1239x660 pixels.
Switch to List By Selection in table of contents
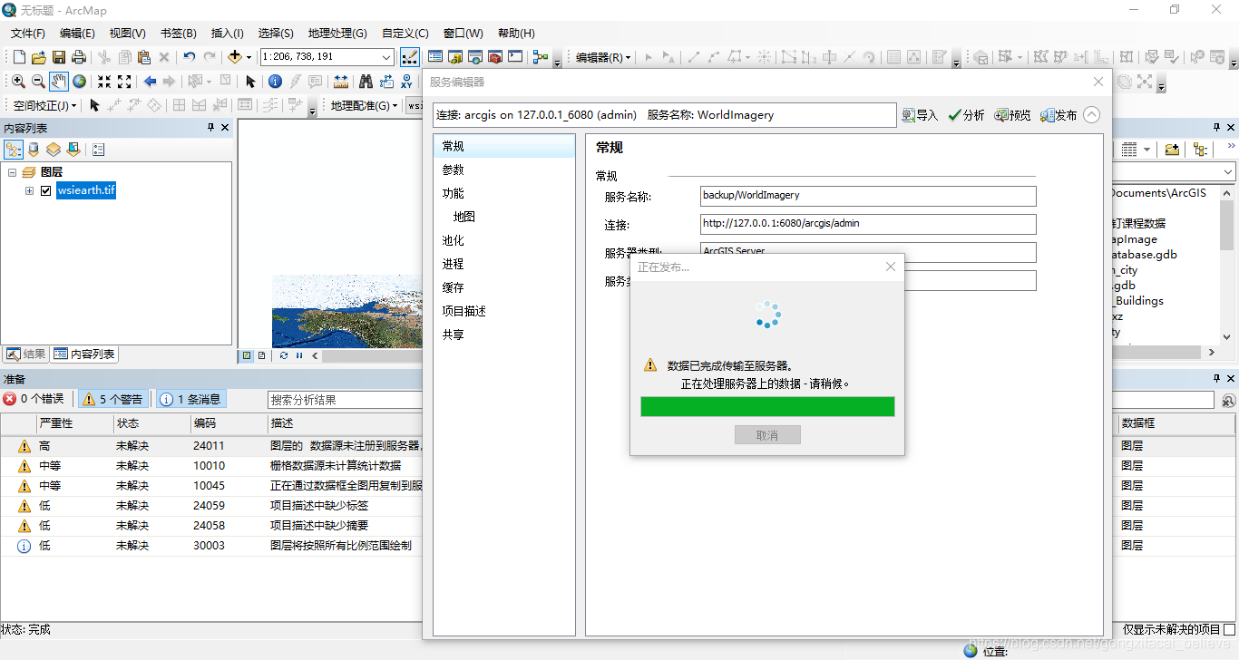coord(73,150)
